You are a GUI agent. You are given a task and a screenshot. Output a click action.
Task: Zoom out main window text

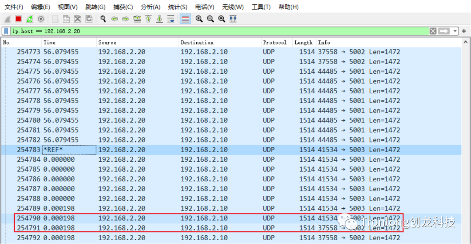tap(210, 19)
